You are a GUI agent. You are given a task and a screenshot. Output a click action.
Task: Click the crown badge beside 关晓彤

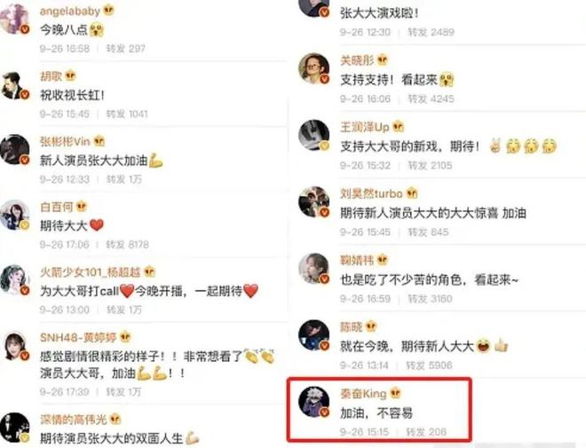[383, 59]
